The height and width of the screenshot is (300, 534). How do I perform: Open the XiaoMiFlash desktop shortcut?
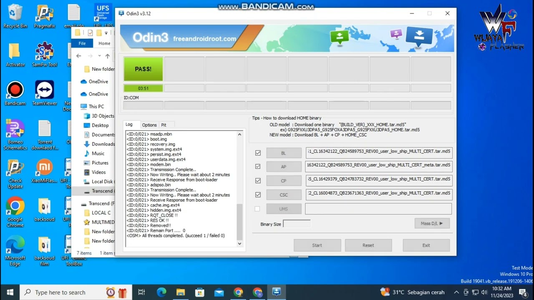click(44, 171)
